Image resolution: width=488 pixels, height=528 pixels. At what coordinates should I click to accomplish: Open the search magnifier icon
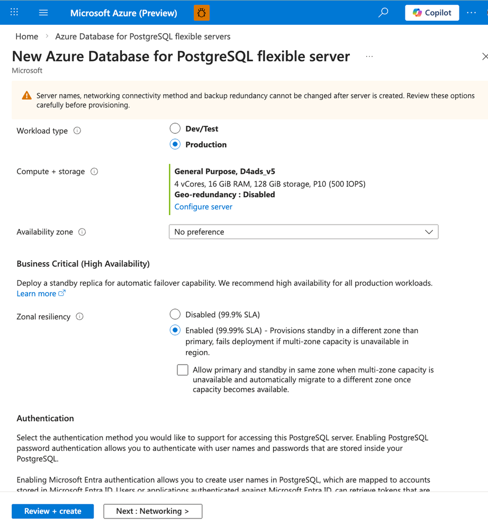pyautogui.click(x=383, y=13)
